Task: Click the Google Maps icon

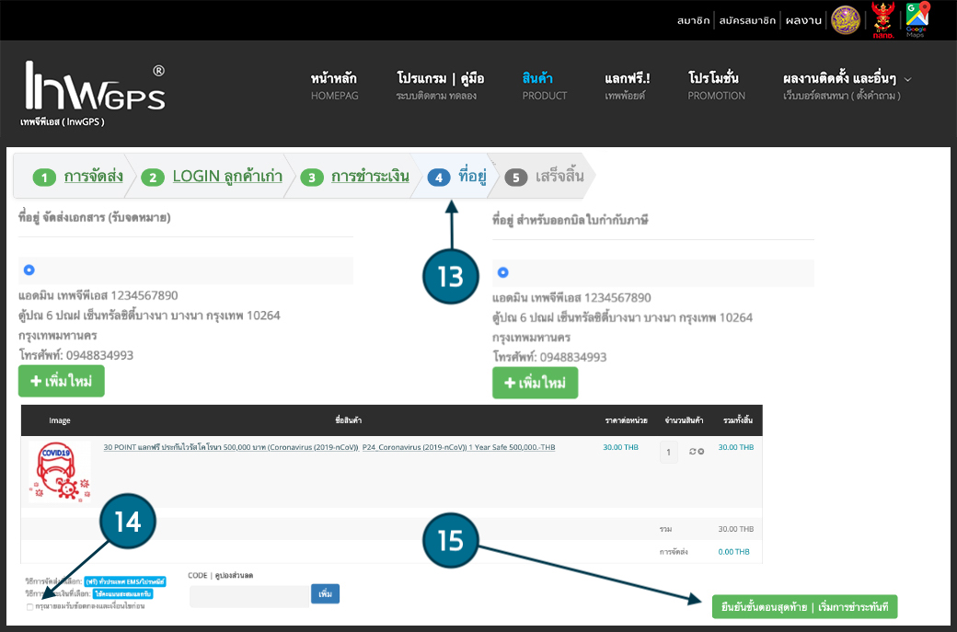Action: [x=916, y=19]
